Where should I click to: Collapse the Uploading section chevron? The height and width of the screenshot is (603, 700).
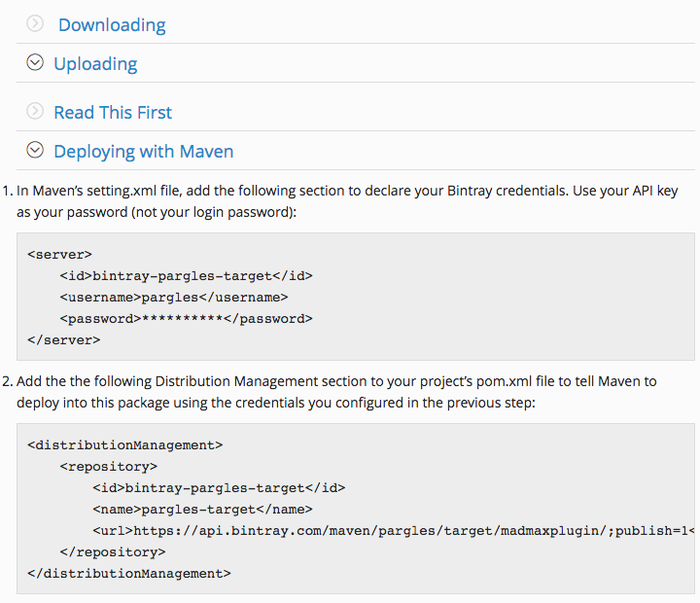coord(35,62)
